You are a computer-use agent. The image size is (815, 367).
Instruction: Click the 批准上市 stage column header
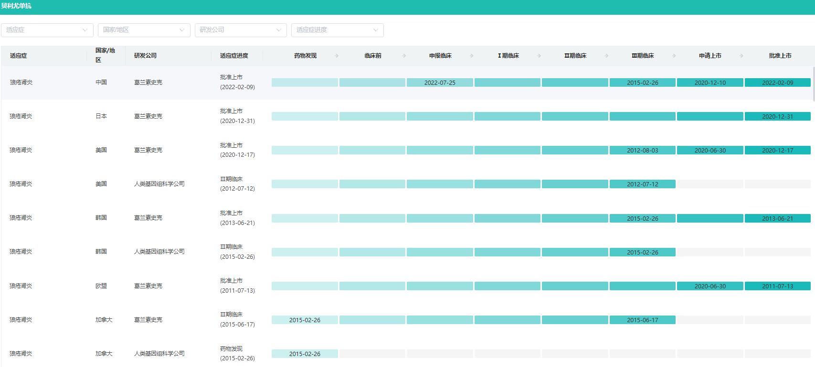pos(780,56)
